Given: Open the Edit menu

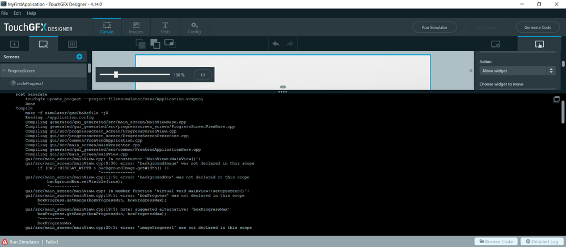Looking at the screenshot, I should pyautogui.click(x=17, y=14).
